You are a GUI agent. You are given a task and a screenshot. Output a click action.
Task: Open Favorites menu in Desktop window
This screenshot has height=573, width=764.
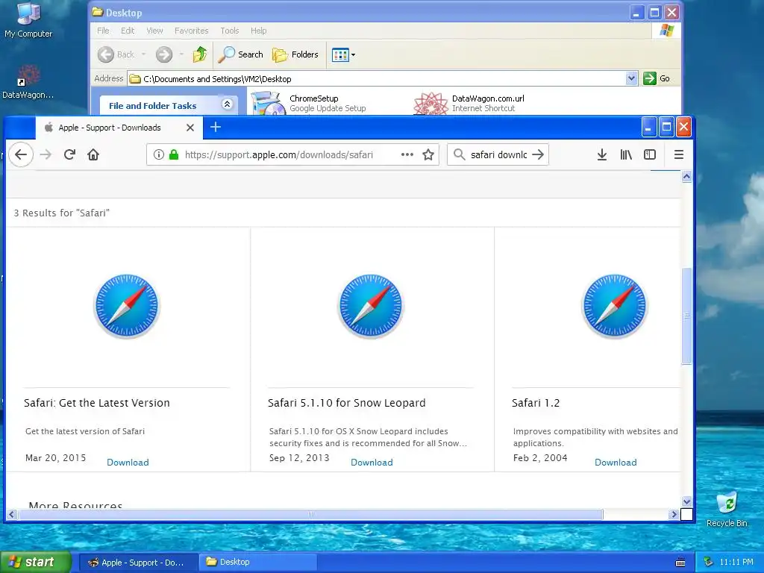pyautogui.click(x=192, y=31)
